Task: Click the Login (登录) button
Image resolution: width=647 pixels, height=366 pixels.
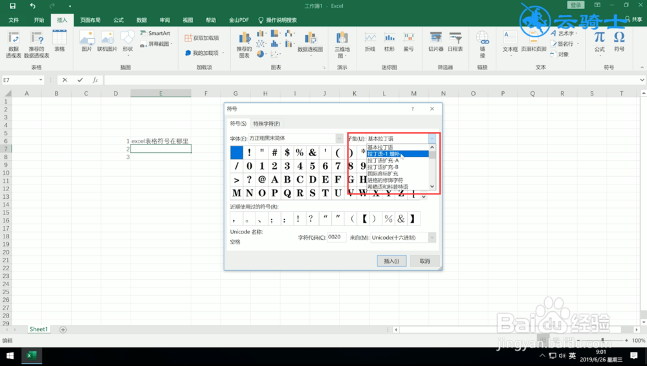Action: [576, 5]
